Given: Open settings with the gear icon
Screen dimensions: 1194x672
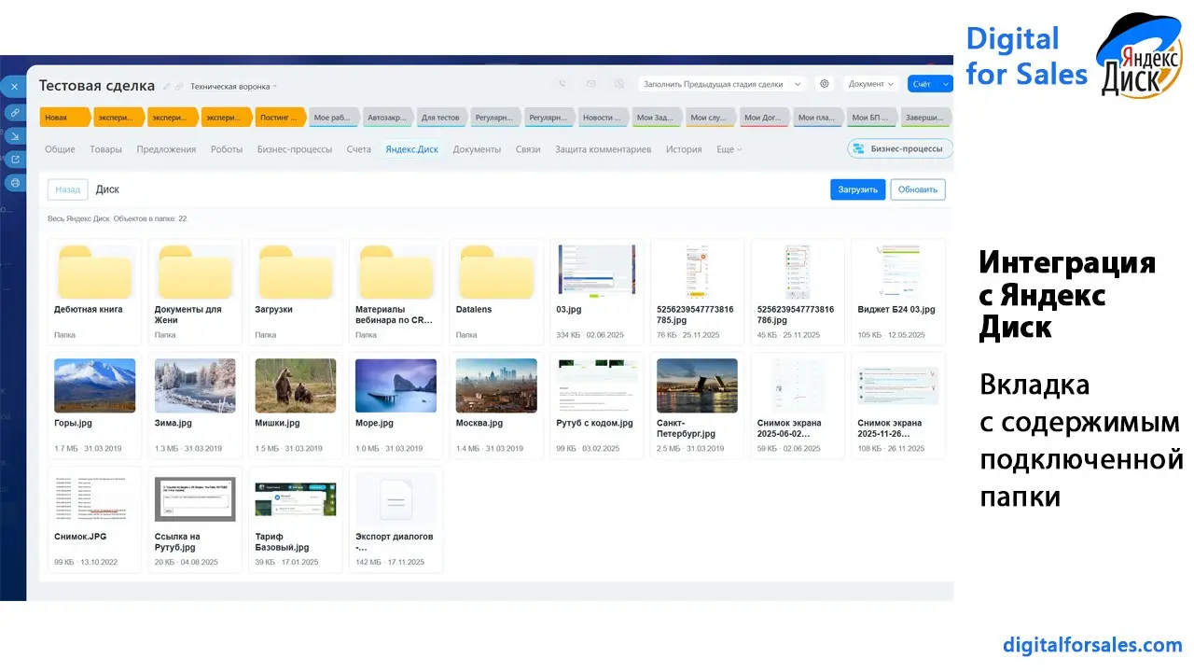Looking at the screenshot, I should [825, 84].
